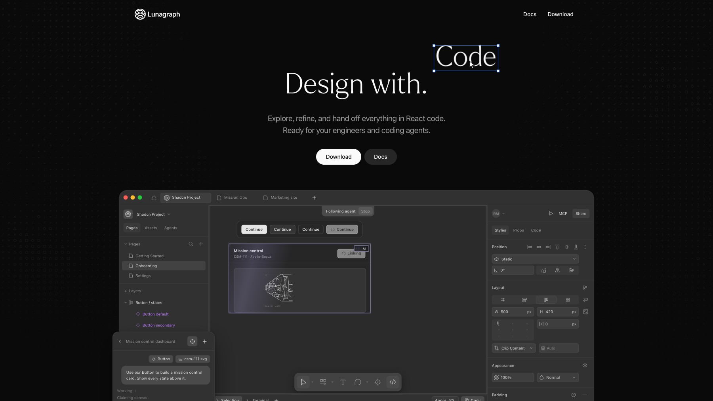Flip horizontally using the mirror icon
The image size is (713, 401).
(x=557, y=270)
